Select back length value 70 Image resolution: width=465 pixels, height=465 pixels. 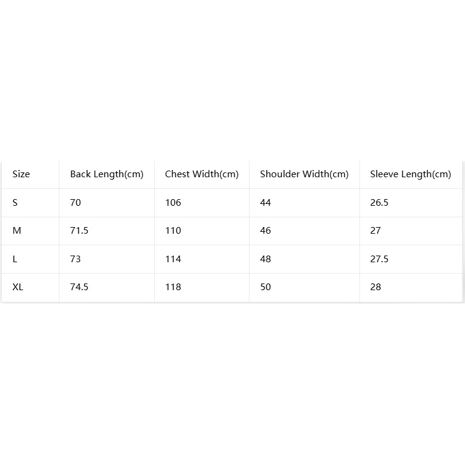pos(75,203)
